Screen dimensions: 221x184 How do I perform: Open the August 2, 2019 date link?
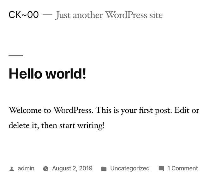(72, 168)
